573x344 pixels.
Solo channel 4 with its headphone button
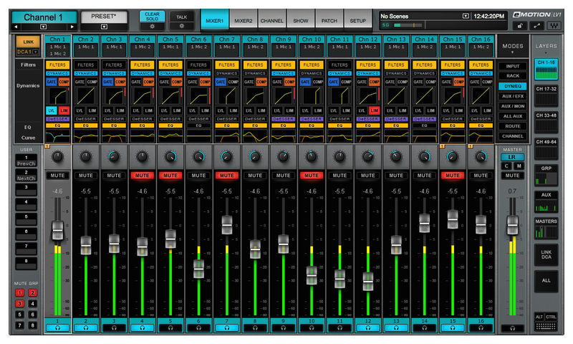[142, 328]
